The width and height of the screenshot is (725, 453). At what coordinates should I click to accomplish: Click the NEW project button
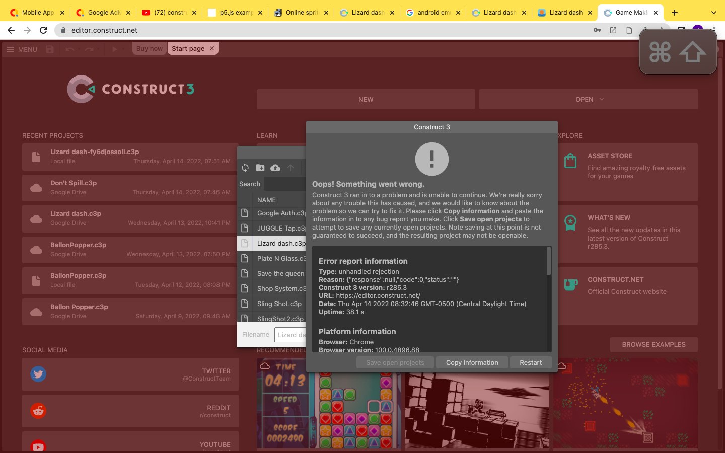coord(366,99)
